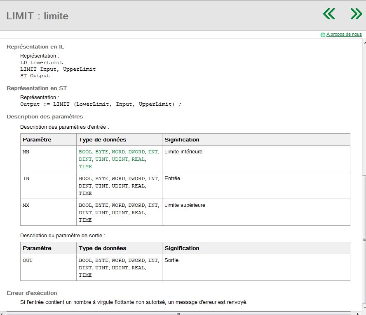Follow the green TIME data type link
366x315 pixels.
[85, 167]
